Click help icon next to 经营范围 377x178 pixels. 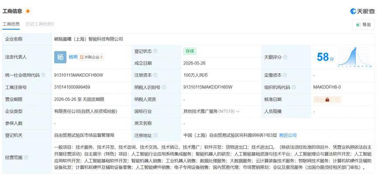pos(26,157)
